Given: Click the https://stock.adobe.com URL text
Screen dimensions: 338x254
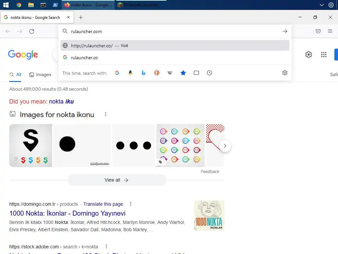Looking at the screenshot, I should [34, 247].
